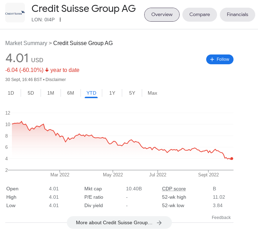Select the 1D time range
The width and height of the screenshot is (258, 234).
point(11,93)
